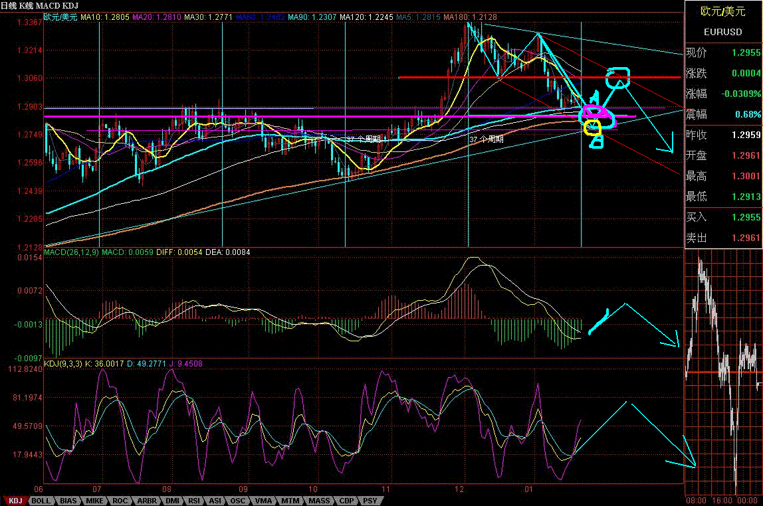Click the 1.3367 price axis label
Screen dimensions: 763x506
30,23
